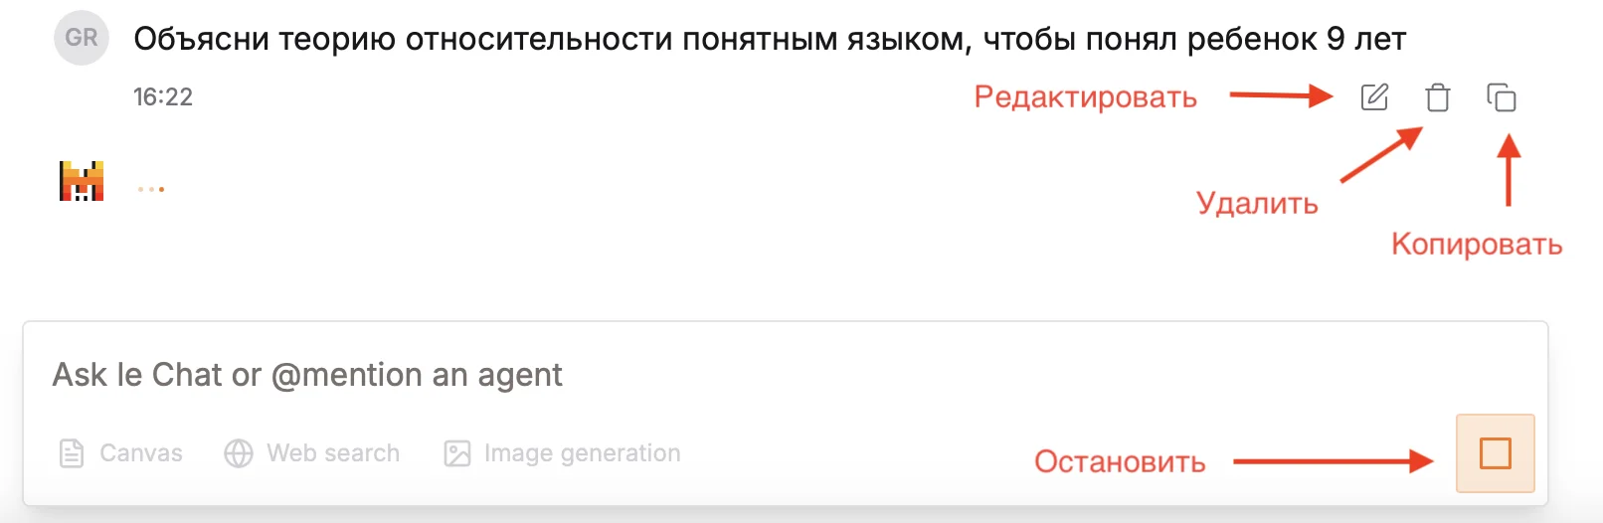Image resolution: width=1603 pixels, height=523 pixels.
Task: Click the edit message pencil icon
Action: point(1374,97)
